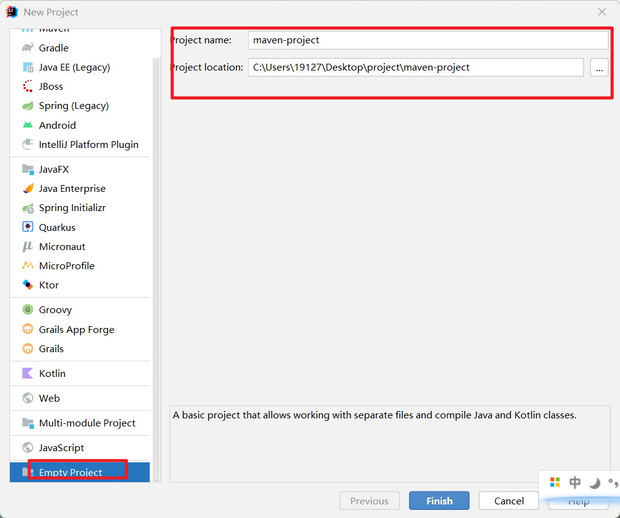Viewport: 620px width, 518px height.
Task: Click the Java EE (Legacy) icon
Action: point(28,67)
